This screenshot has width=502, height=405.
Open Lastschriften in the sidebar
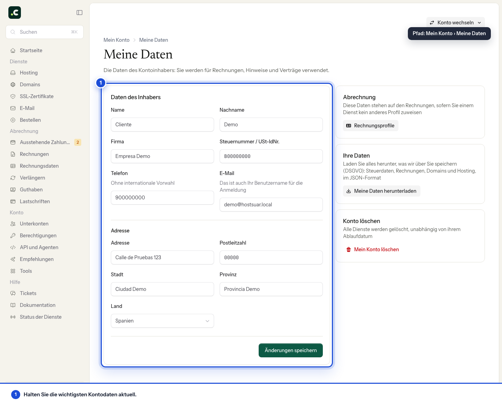[x=45, y=201]
